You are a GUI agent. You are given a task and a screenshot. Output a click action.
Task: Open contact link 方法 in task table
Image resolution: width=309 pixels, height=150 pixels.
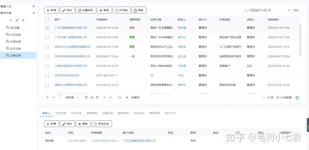click(180, 75)
